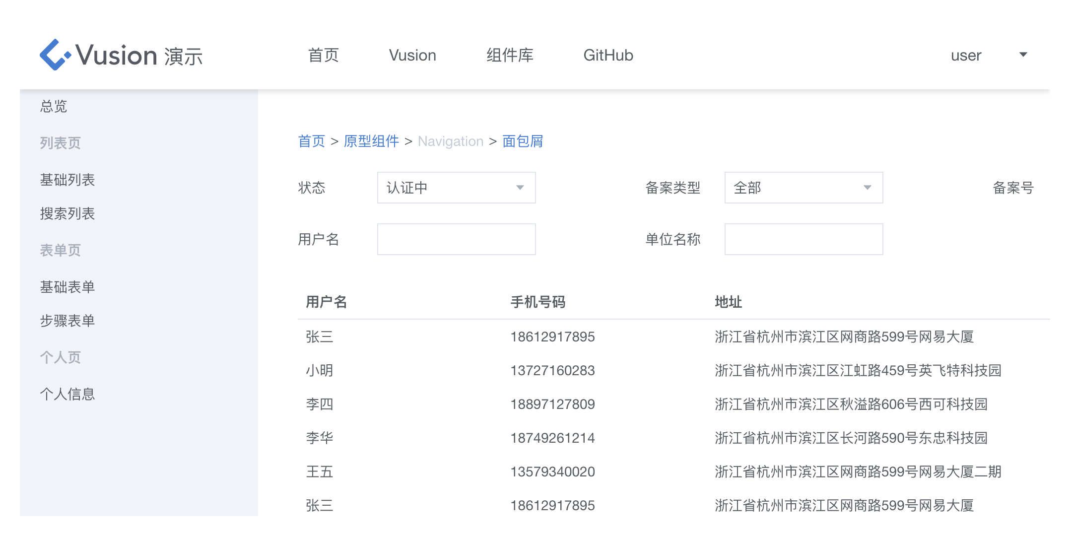Image resolution: width=1070 pixels, height=536 pixels.
Task: Click the 首页 breadcrumb link
Action: [x=311, y=141]
